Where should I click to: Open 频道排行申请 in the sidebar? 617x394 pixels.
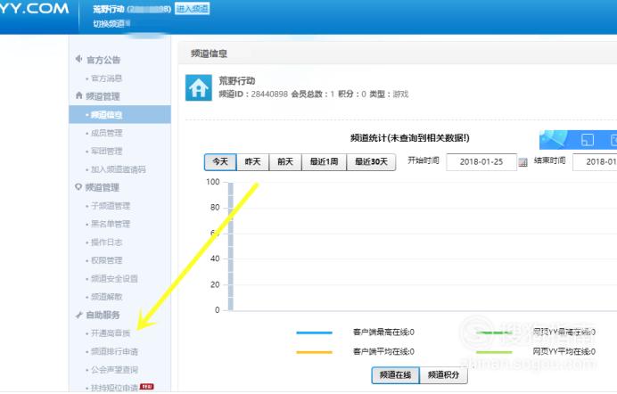point(114,351)
